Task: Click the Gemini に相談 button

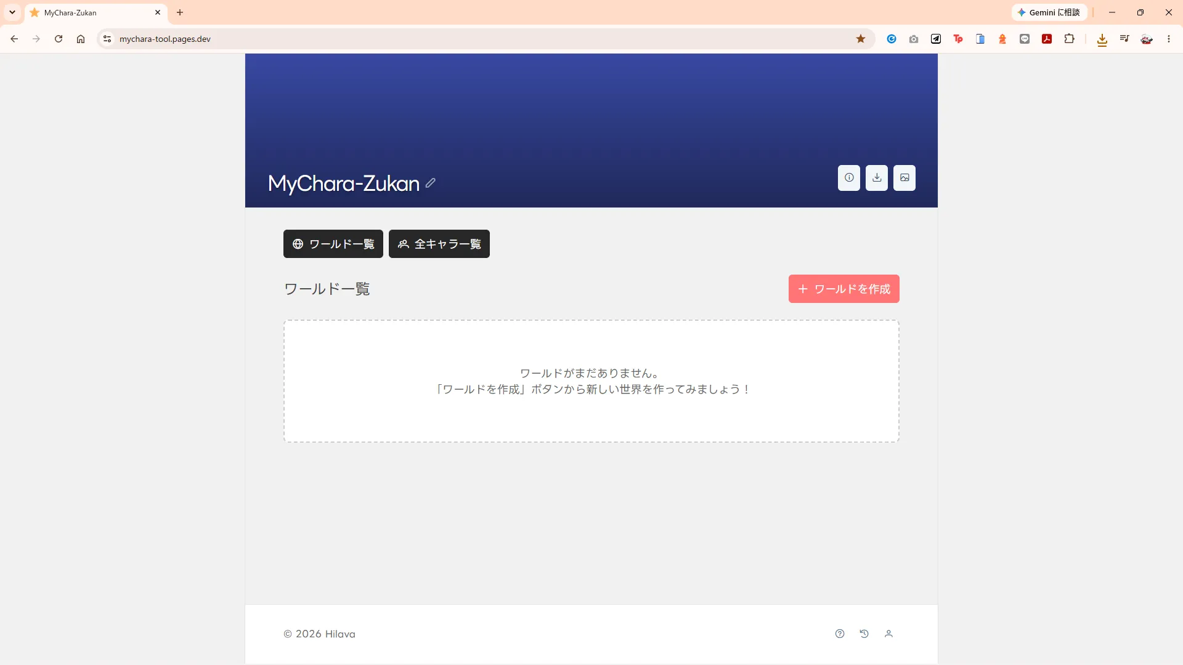Action: coord(1049,12)
